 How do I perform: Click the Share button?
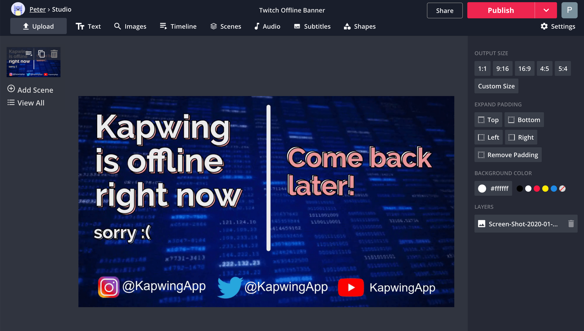click(x=444, y=11)
